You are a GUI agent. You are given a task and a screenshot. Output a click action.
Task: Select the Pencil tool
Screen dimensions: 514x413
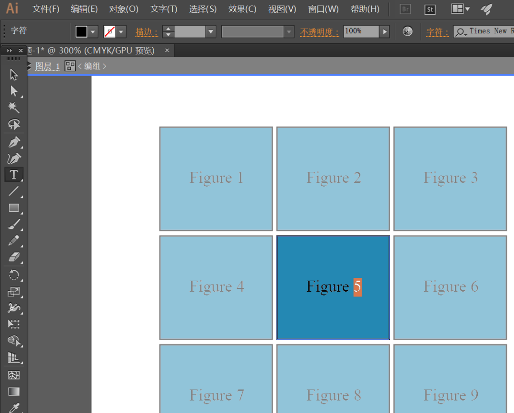click(x=14, y=241)
